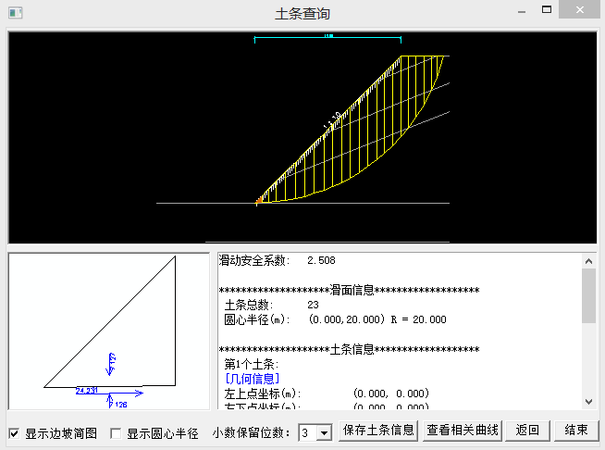Click the info panel vertical scrollbar thumb
The width and height of the screenshot is (605, 450).
point(588,296)
